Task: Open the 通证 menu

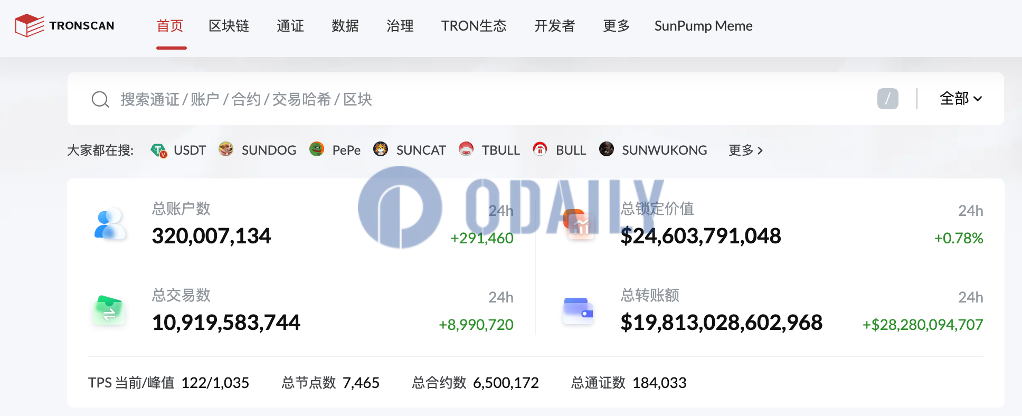Action: [290, 26]
